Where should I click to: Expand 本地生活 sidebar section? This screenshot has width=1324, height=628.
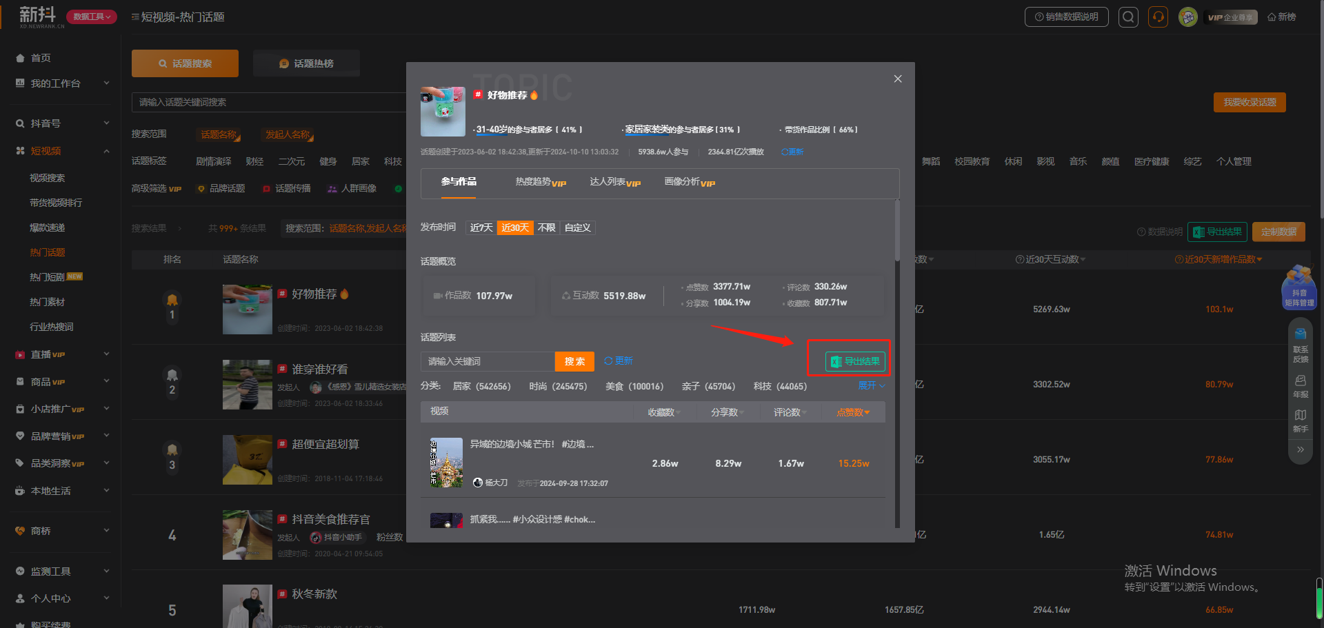coord(62,491)
